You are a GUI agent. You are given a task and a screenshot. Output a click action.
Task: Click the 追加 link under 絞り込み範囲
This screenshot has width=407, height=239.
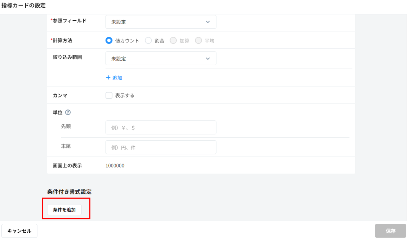point(117,78)
